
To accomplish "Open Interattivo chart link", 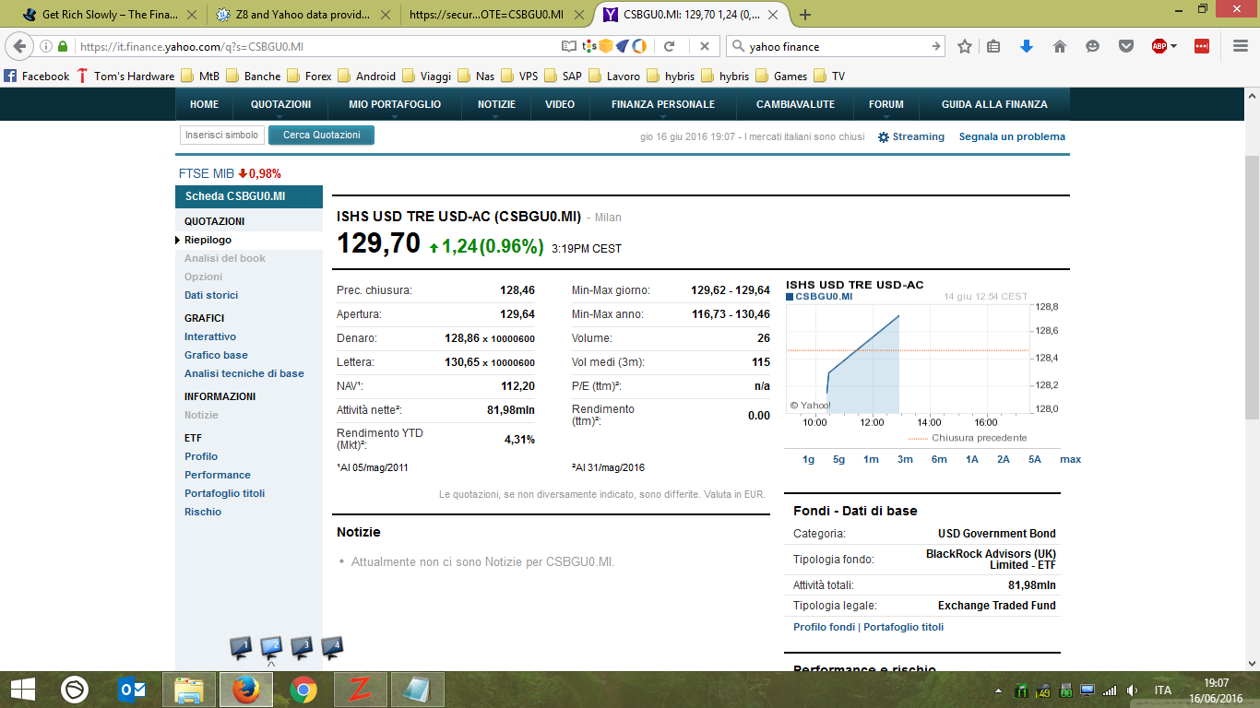I will tap(210, 336).
